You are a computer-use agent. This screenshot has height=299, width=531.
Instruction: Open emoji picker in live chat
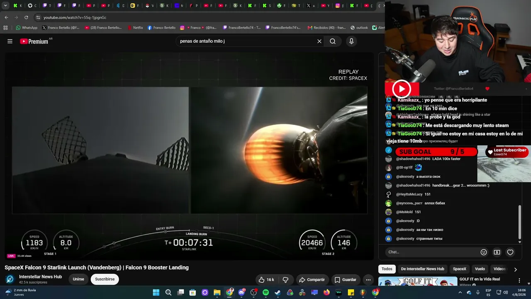tap(484, 252)
